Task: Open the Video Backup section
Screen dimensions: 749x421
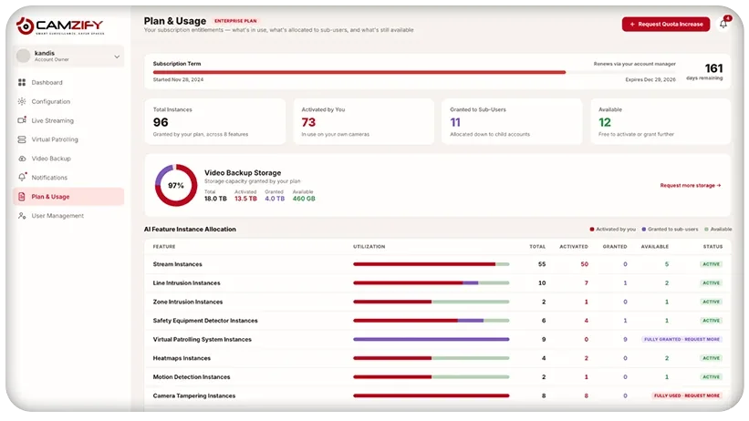Action: (x=68, y=159)
